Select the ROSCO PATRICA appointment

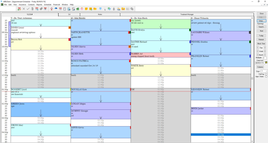(101, 67)
